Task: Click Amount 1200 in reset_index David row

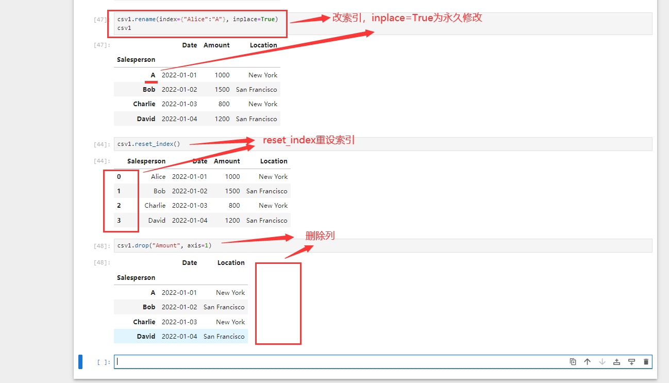Action: 232,220
